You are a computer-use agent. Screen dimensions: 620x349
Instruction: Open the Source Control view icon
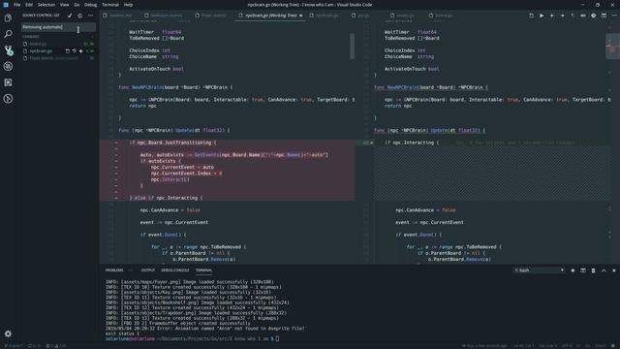click(8, 50)
